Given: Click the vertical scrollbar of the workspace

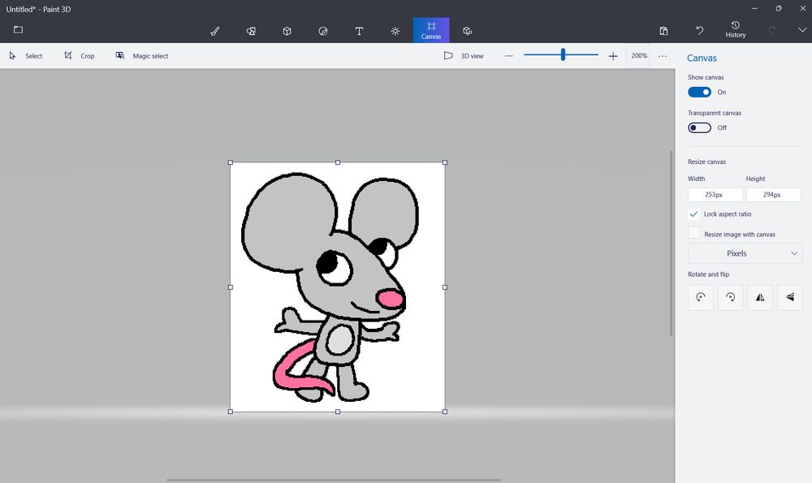Looking at the screenshot, I should click(672, 244).
